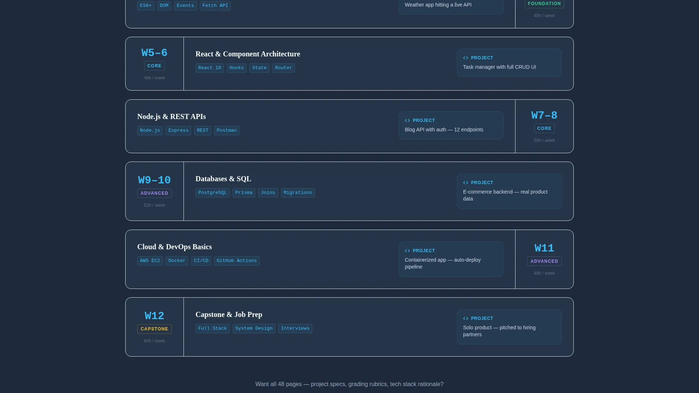Click the Prisma tag
This screenshot has width=699, height=393.
(244, 193)
